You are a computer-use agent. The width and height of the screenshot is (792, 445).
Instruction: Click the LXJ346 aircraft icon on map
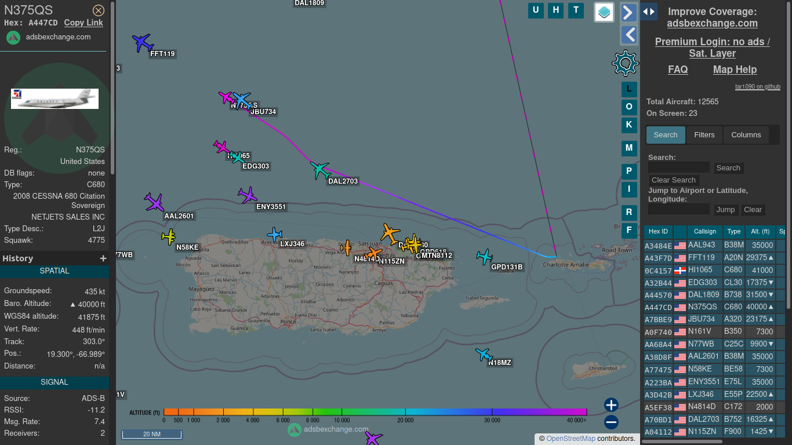point(274,235)
